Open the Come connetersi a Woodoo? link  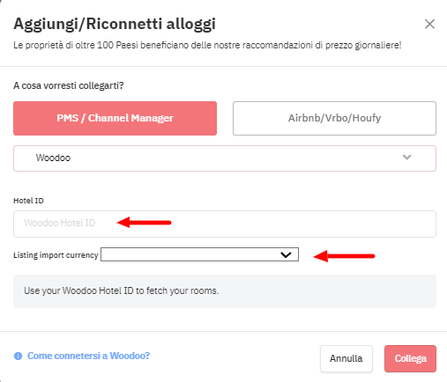(88, 356)
